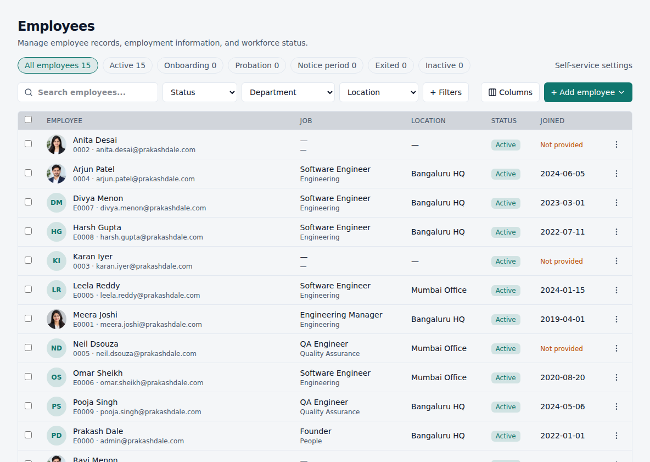Viewport: 650px width, 462px height.
Task: Open row actions menu for Neil Dsouza
Action: tap(617, 348)
